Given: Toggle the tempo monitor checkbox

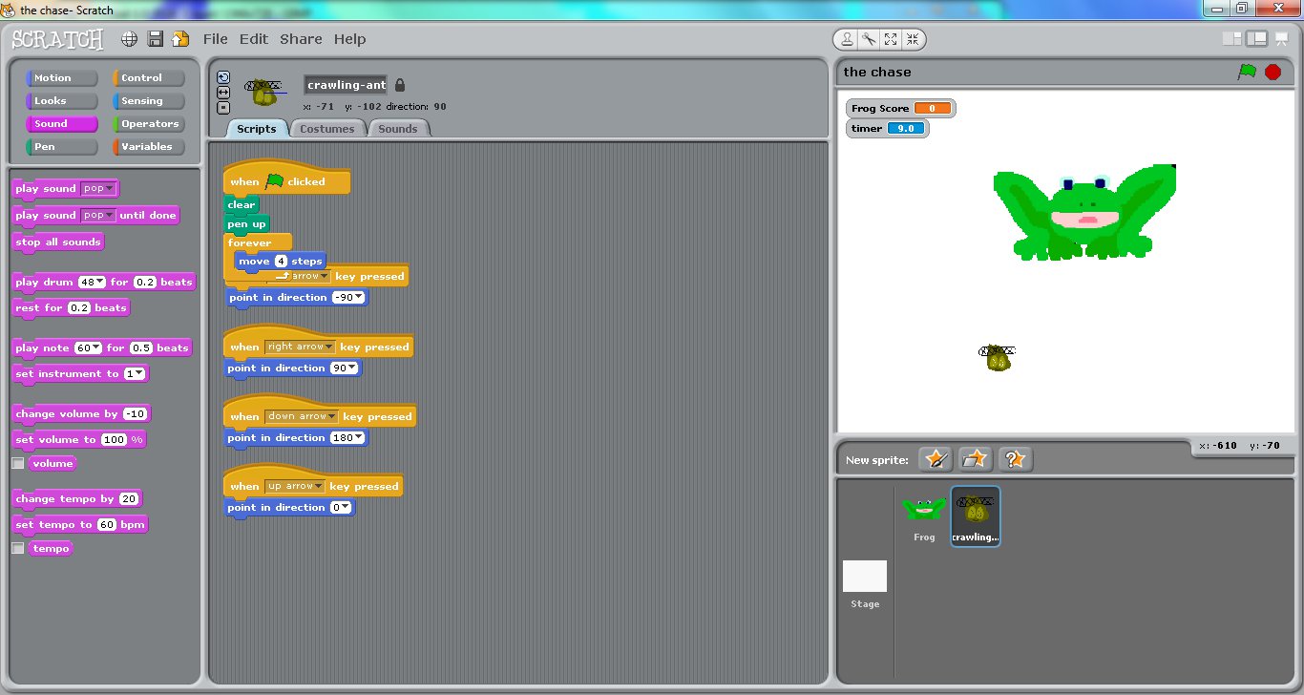Looking at the screenshot, I should pos(17,548).
